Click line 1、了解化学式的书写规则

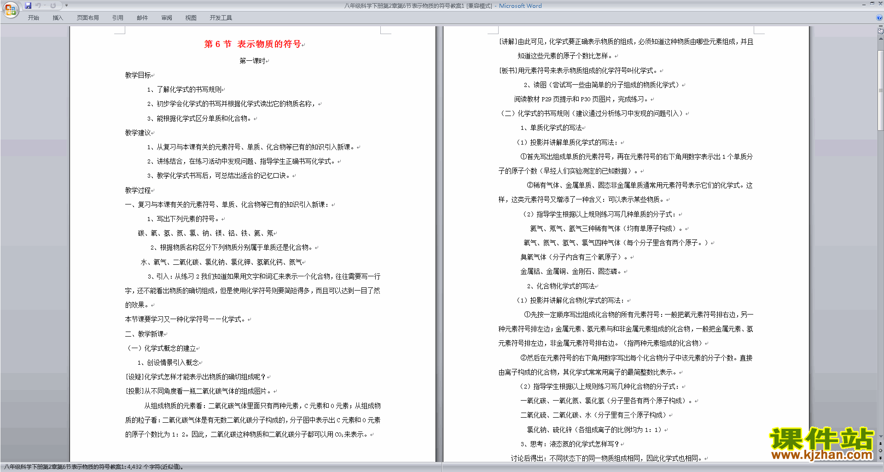click(x=184, y=89)
